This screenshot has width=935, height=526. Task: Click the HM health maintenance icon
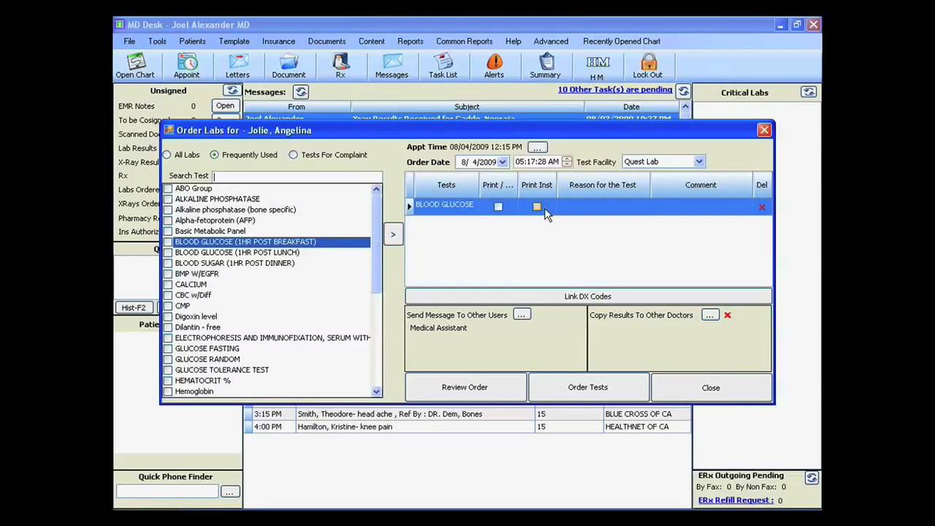tap(597, 66)
